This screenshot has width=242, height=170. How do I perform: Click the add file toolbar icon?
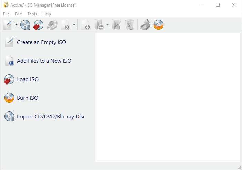[86, 25]
